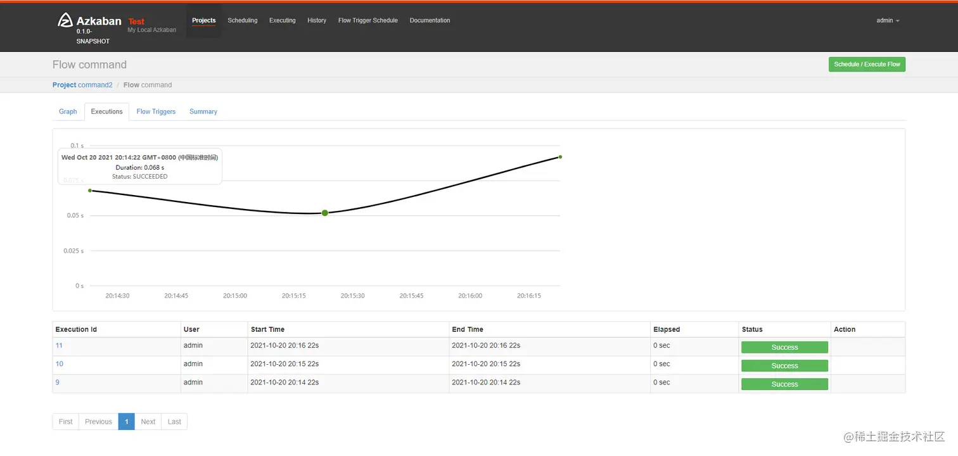Image resolution: width=958 pixels, height=456 pixels.
Task: Click the 0.025 s y-axis label
Action: tap(73, 251)
